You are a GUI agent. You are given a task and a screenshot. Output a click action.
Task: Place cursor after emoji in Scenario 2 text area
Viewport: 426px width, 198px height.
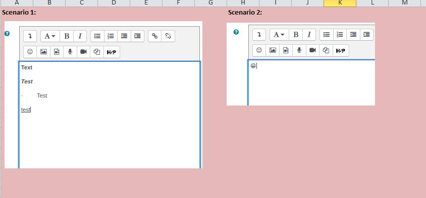click(257, 66)
